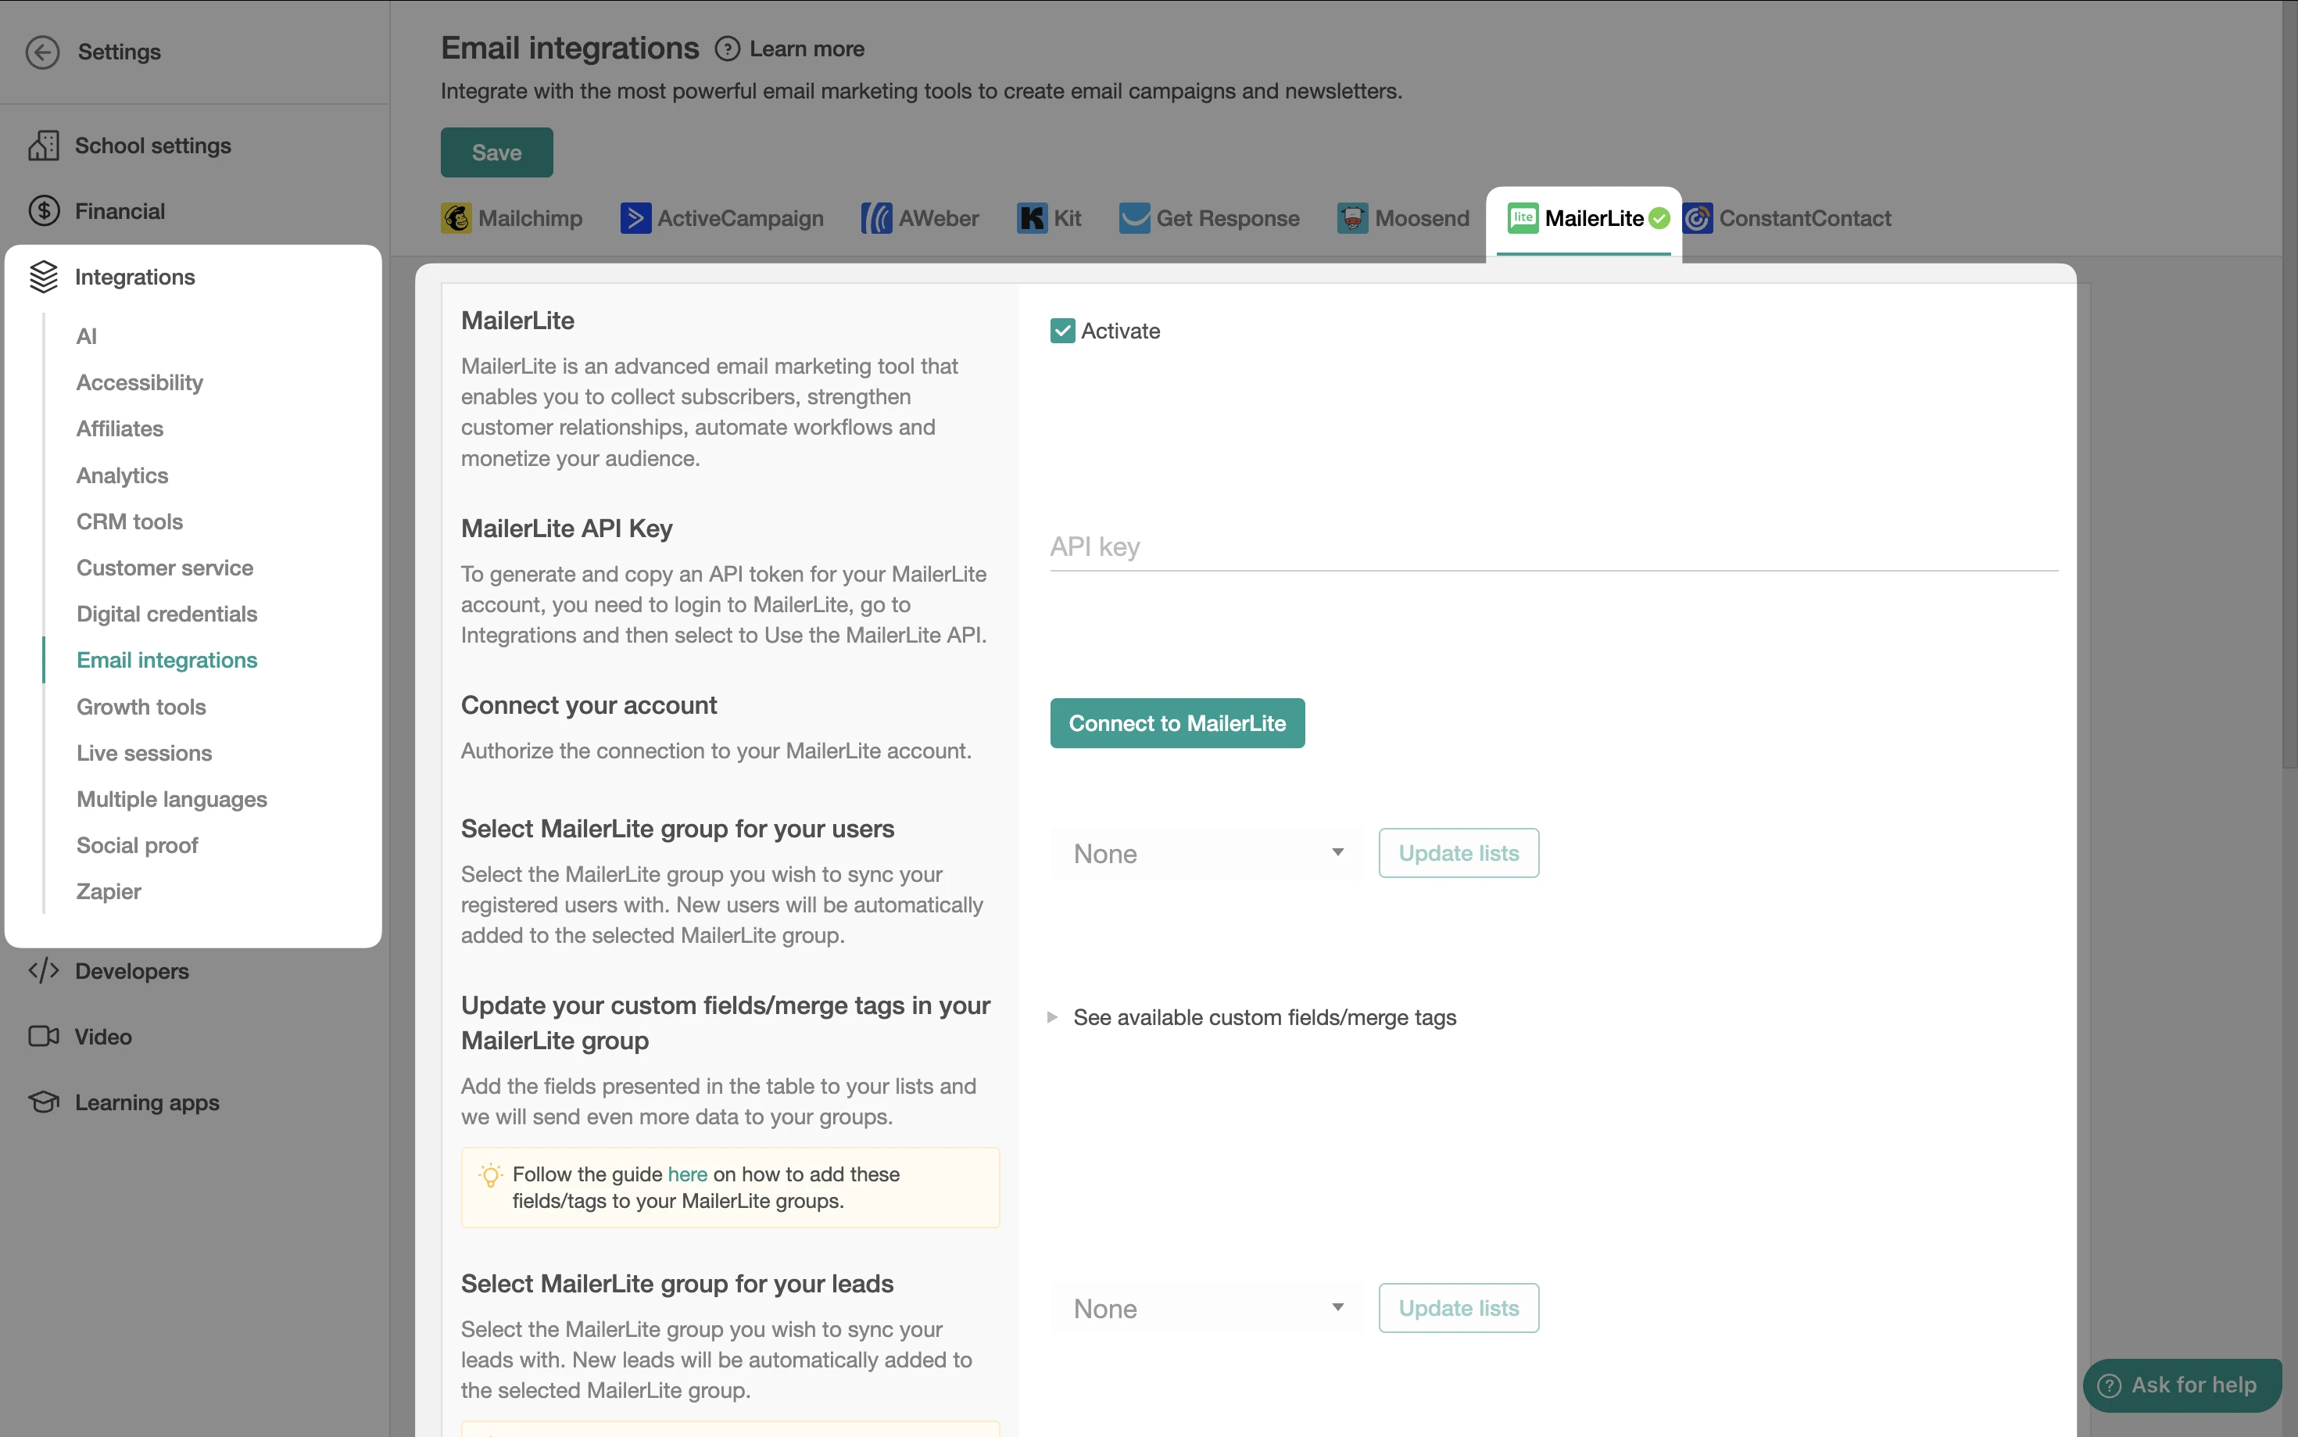The image size is (2298, 1437).
Task: Click the Mailchimp logo icon
Action: tap(456, 217)
